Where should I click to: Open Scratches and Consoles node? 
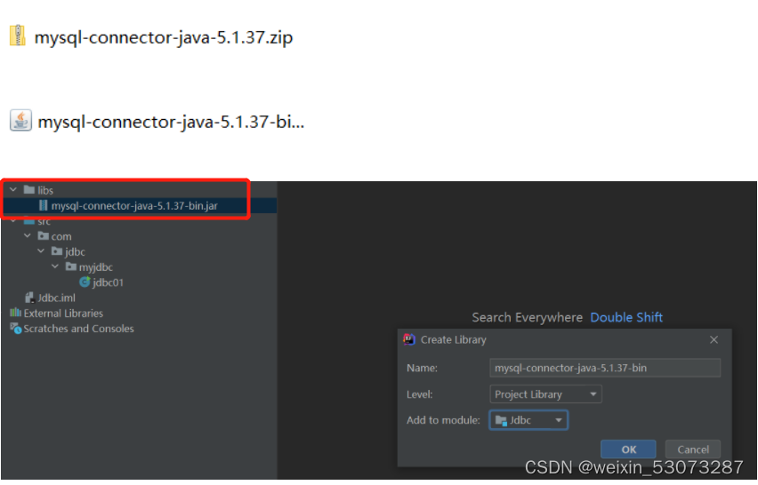[x=79, y=329]
